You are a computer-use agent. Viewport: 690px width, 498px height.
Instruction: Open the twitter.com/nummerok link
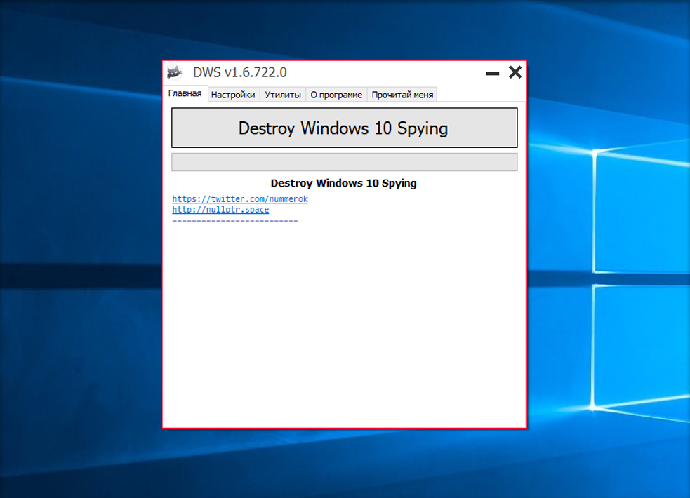coord(240,199)
